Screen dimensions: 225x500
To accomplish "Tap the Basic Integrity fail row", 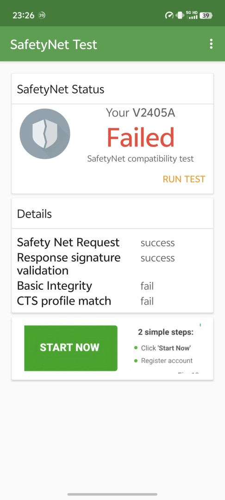I will pyautogui.click(x=112, y=286).
